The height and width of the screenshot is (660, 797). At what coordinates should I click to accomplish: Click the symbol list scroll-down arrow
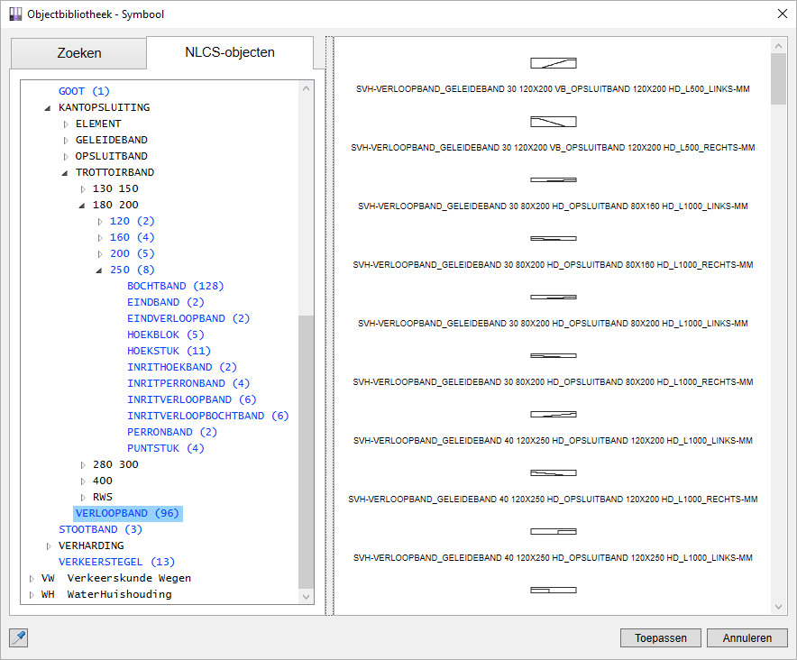[779, 606]
